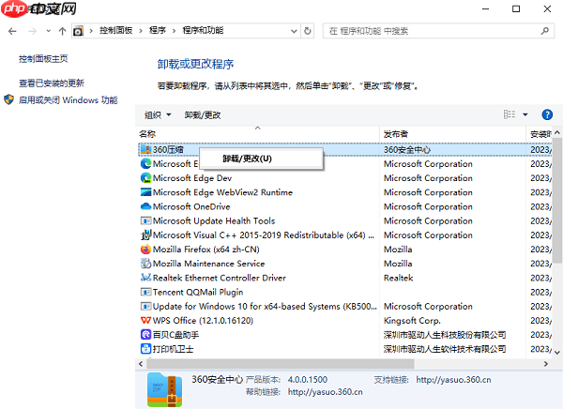Open the address bar history dropdown
The width and height of the screenshot is (563, 409).
click(x=294, y=31)
